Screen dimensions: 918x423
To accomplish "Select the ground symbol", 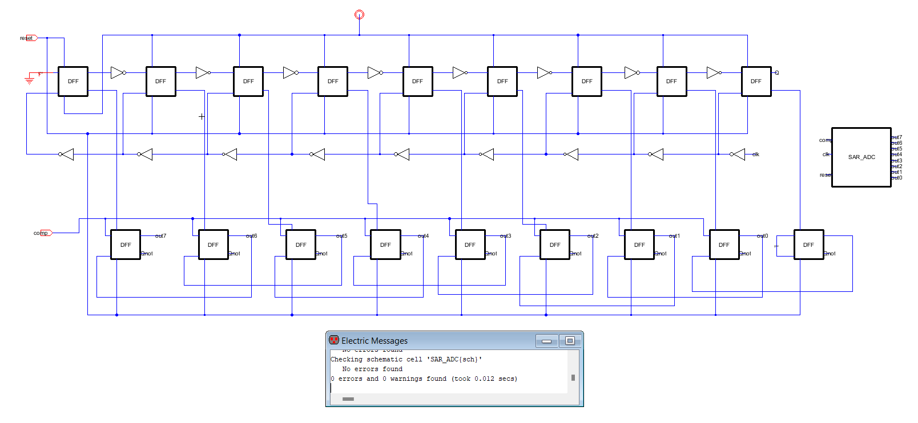I will click(x=29, y=80).
